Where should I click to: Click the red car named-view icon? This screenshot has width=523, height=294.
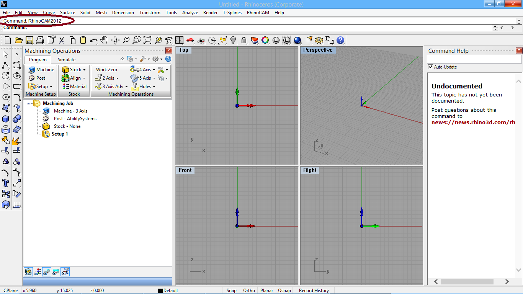coord(190,40)
